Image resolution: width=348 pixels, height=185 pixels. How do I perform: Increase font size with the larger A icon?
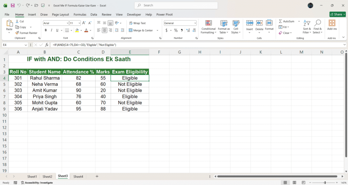[x=84, y=23]
